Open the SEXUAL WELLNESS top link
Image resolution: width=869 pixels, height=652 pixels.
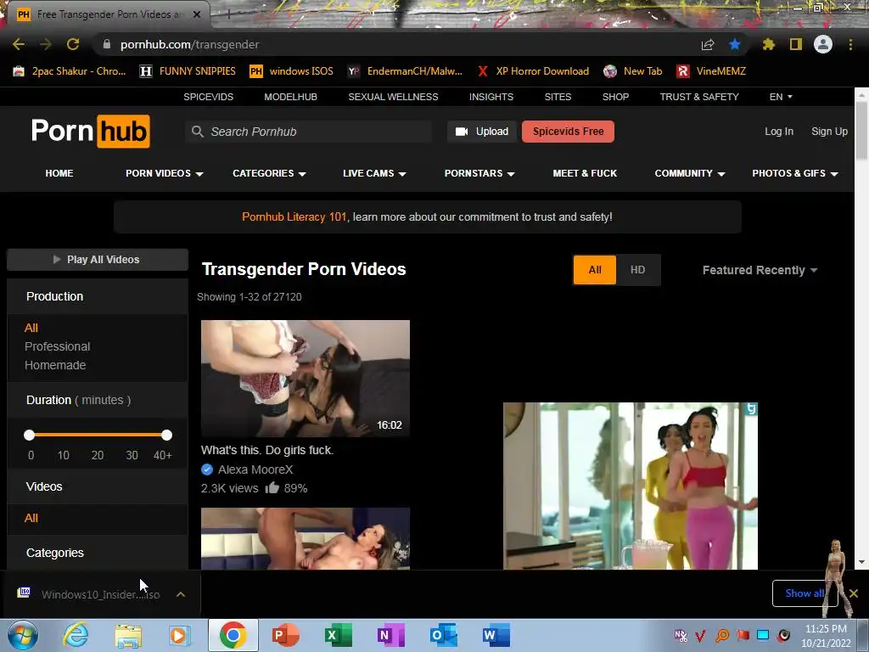[393, 97]
